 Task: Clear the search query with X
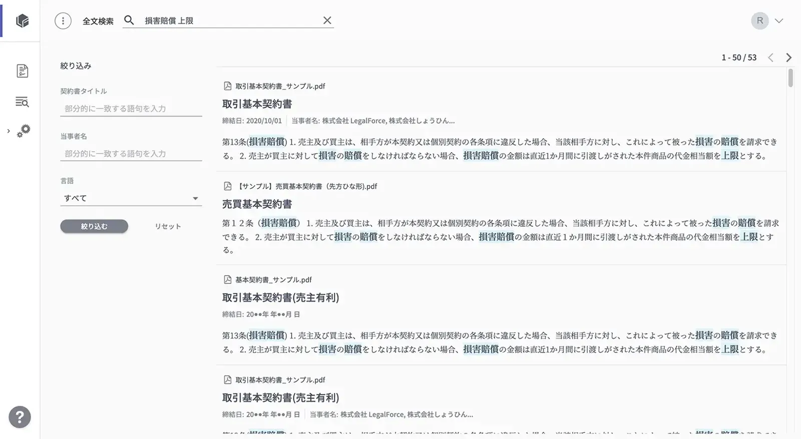(x=327, y=21)
